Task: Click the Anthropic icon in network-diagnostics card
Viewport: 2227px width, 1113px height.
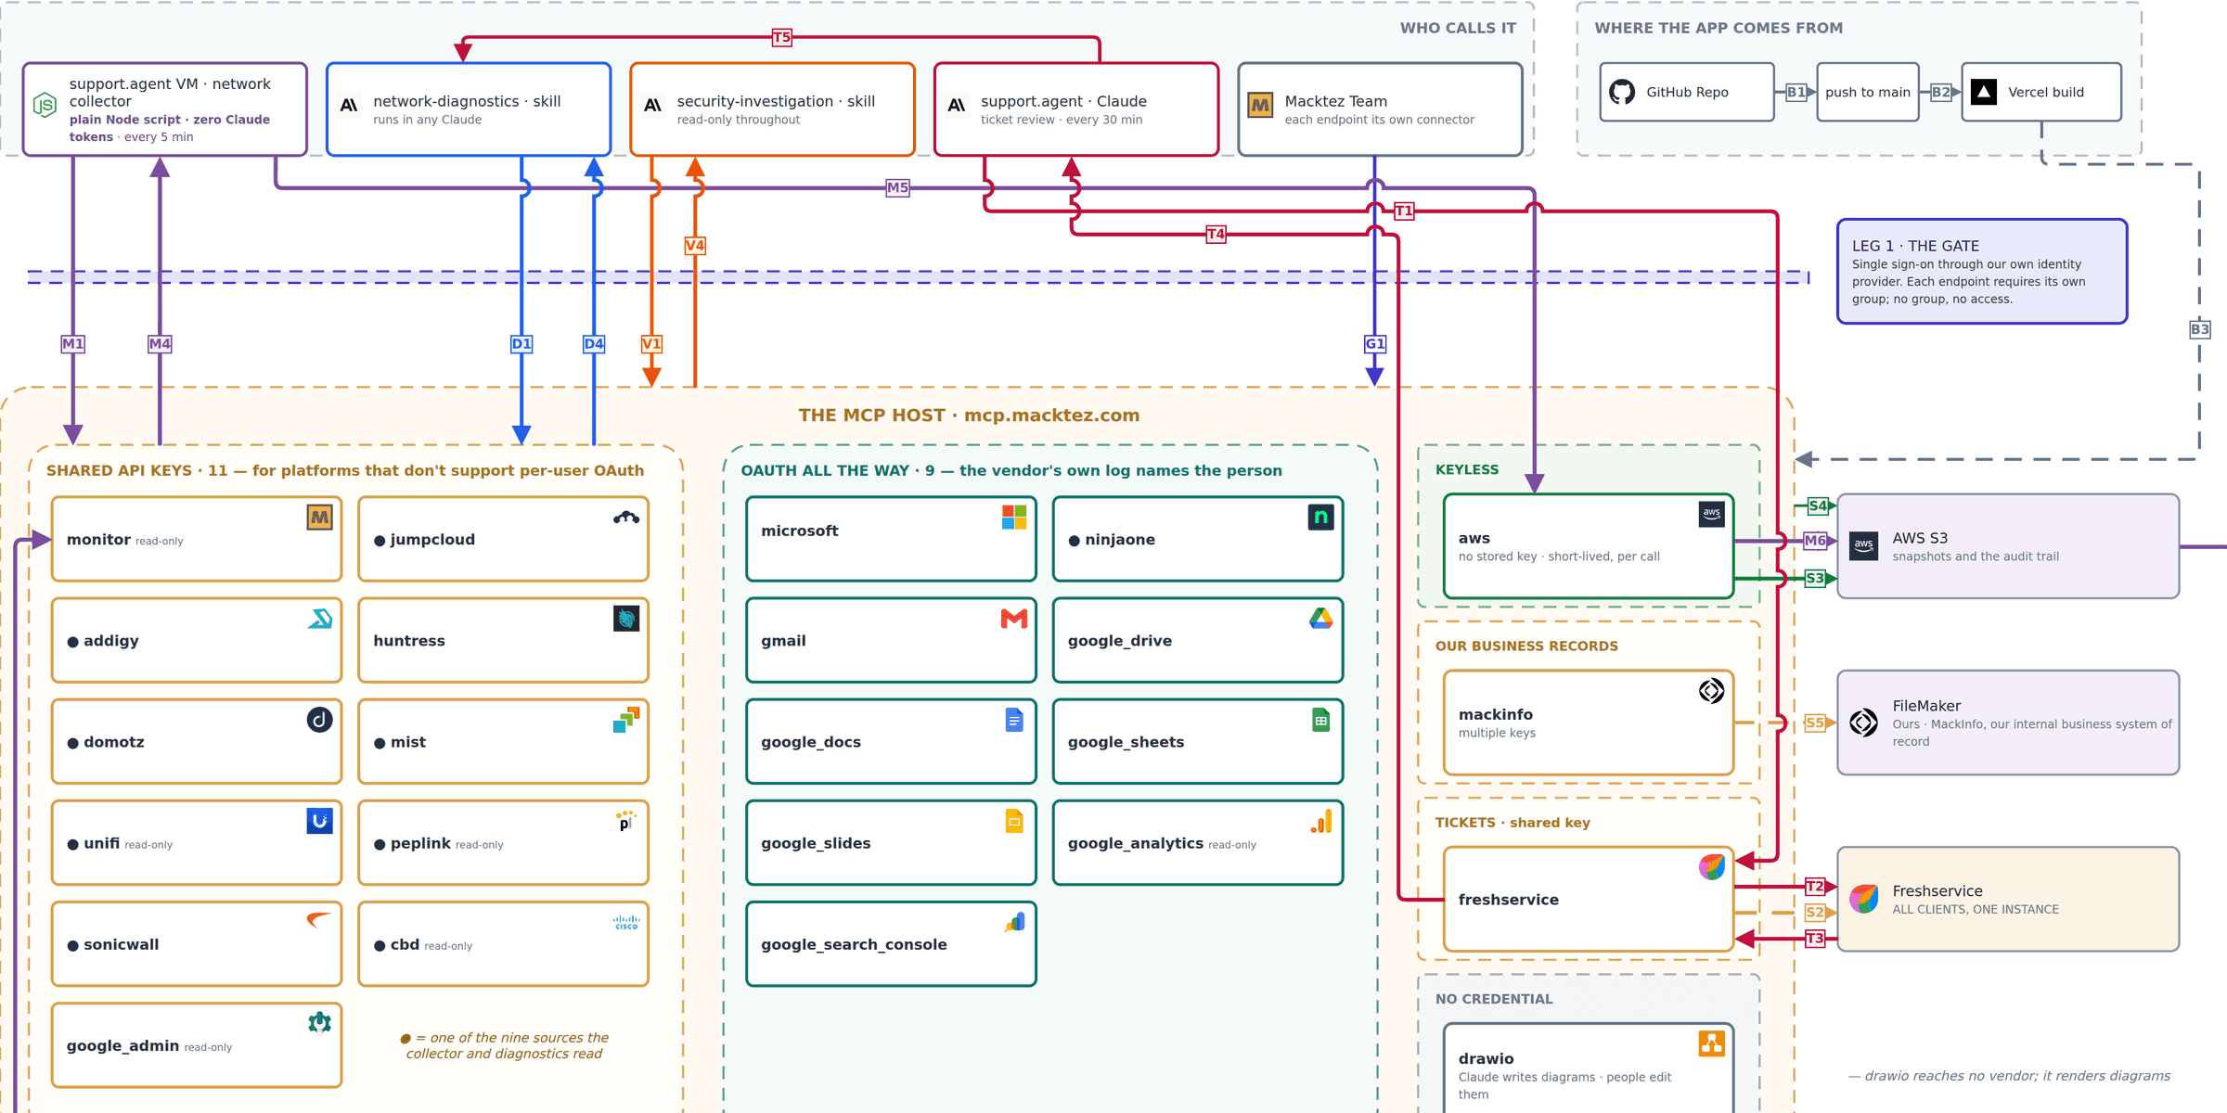Action: point(349,106)
